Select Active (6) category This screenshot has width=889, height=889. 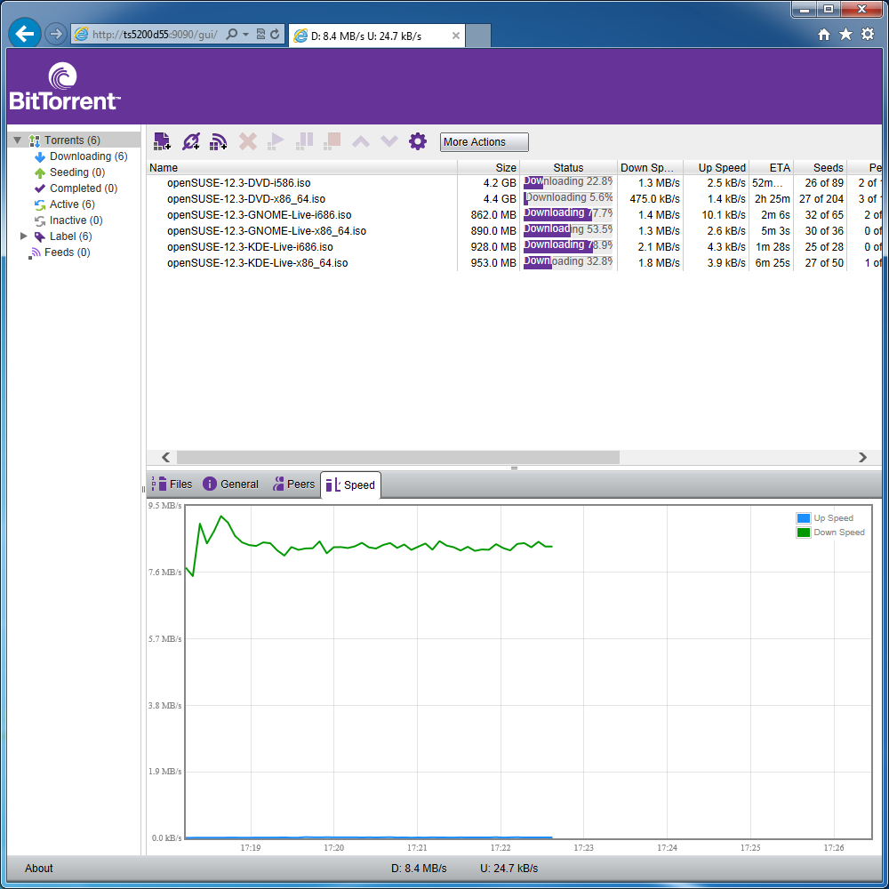click(x=72, y=204)
